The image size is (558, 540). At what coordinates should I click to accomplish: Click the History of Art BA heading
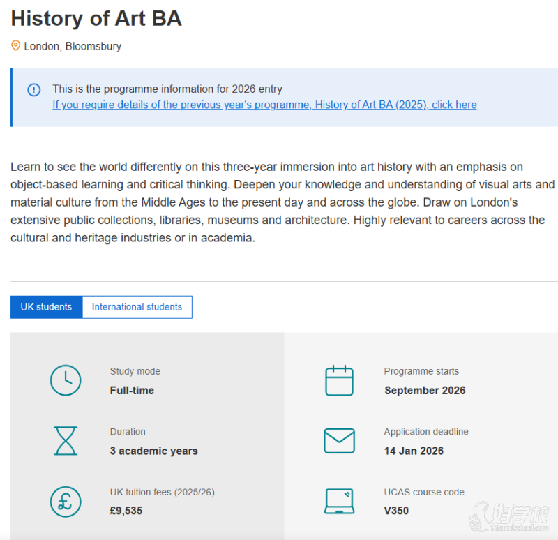coord(96,19)
